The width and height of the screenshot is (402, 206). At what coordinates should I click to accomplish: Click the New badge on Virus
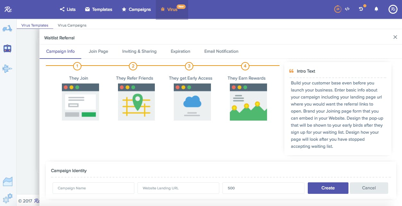tap(181, 6)
